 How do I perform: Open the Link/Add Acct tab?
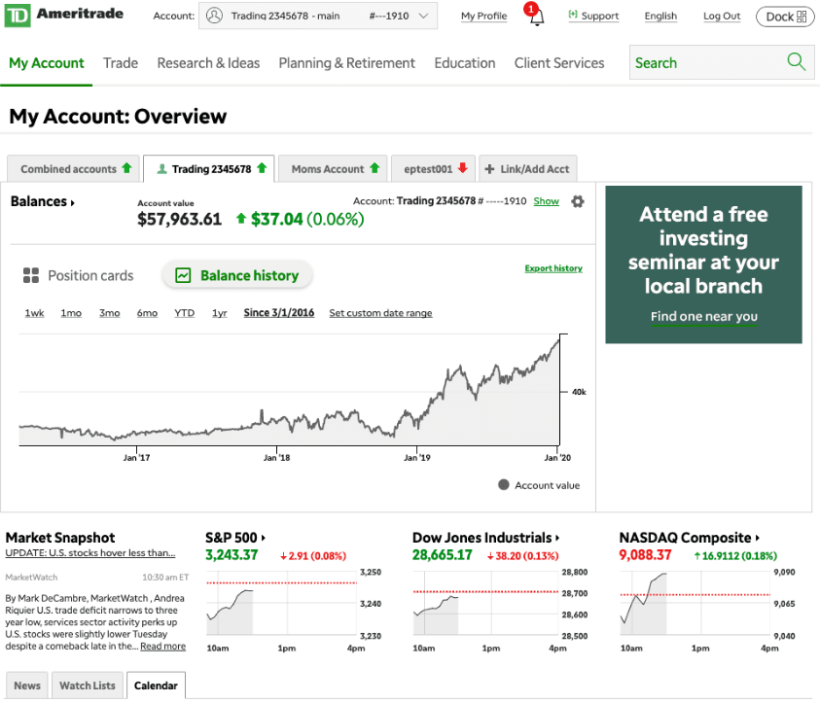pos(527,169)
